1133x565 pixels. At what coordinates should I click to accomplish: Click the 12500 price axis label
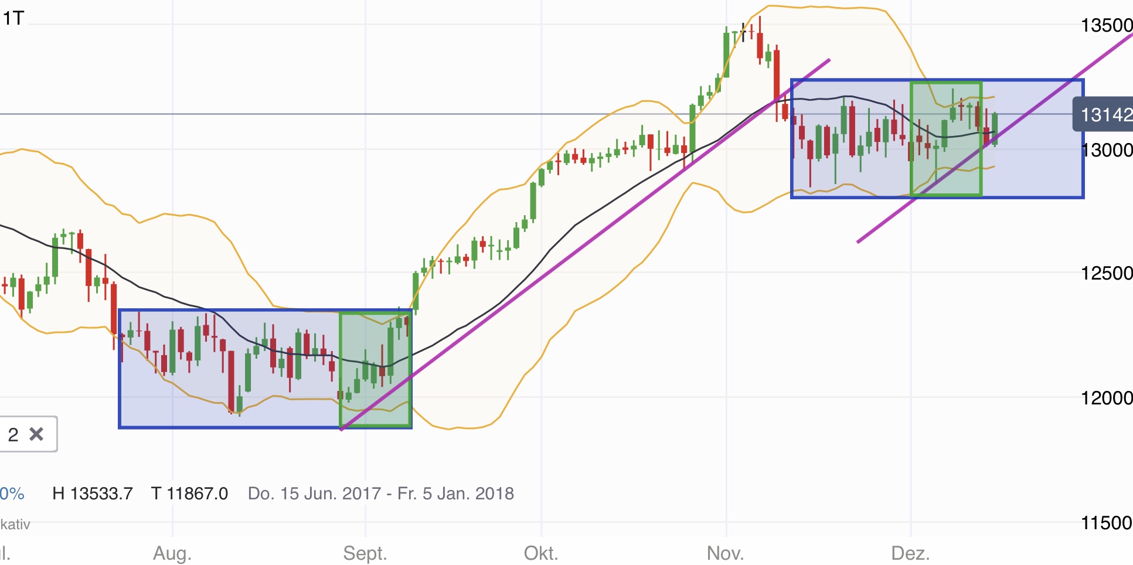[x=1106, y=273]
